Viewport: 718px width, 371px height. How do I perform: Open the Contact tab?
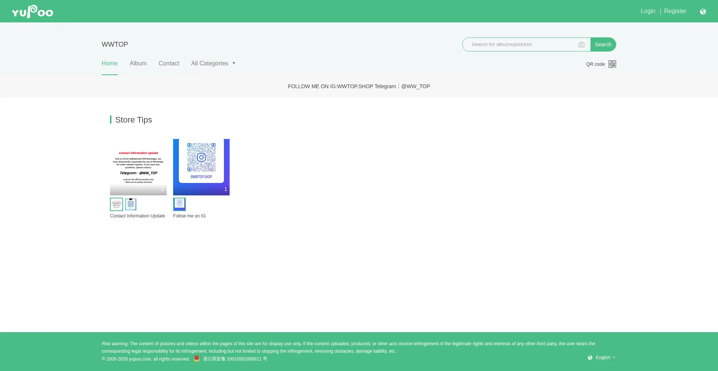click(169, 64)
